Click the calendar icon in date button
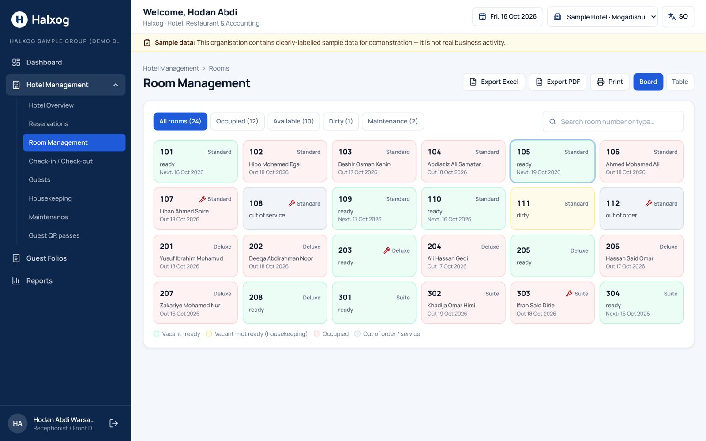Screen dimensions: 706x441 click(482, 17)
